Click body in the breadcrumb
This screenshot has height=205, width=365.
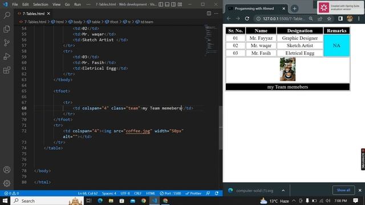(x=78, y=22)
